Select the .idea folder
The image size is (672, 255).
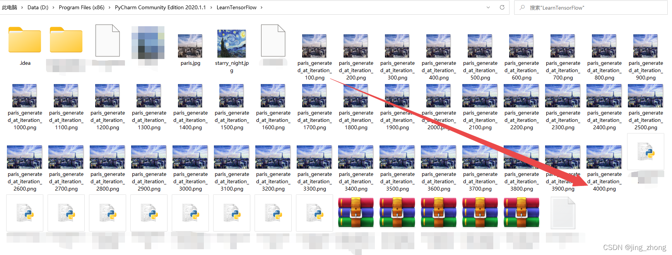(x=25, y=46)
